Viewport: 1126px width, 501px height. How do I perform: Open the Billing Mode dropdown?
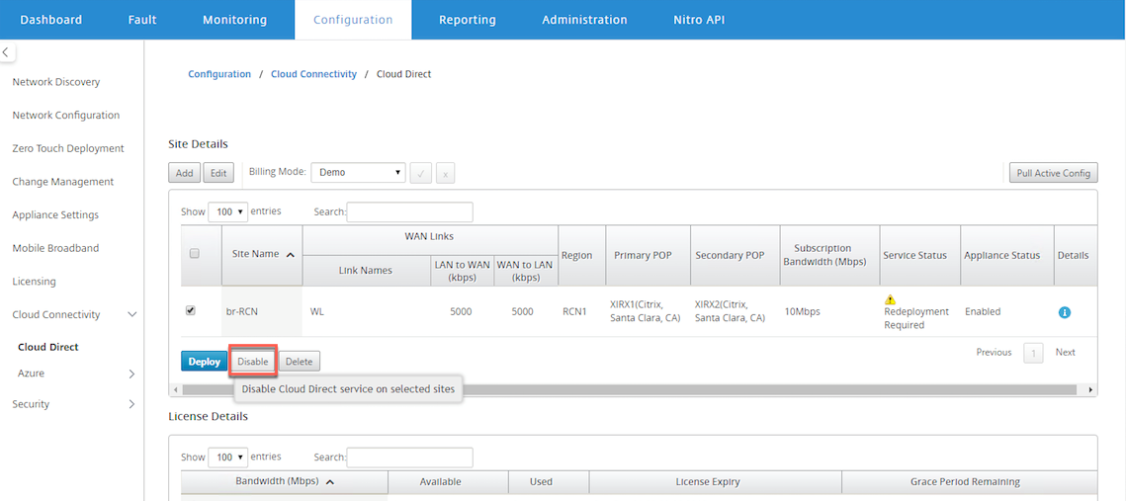(358, 172)
